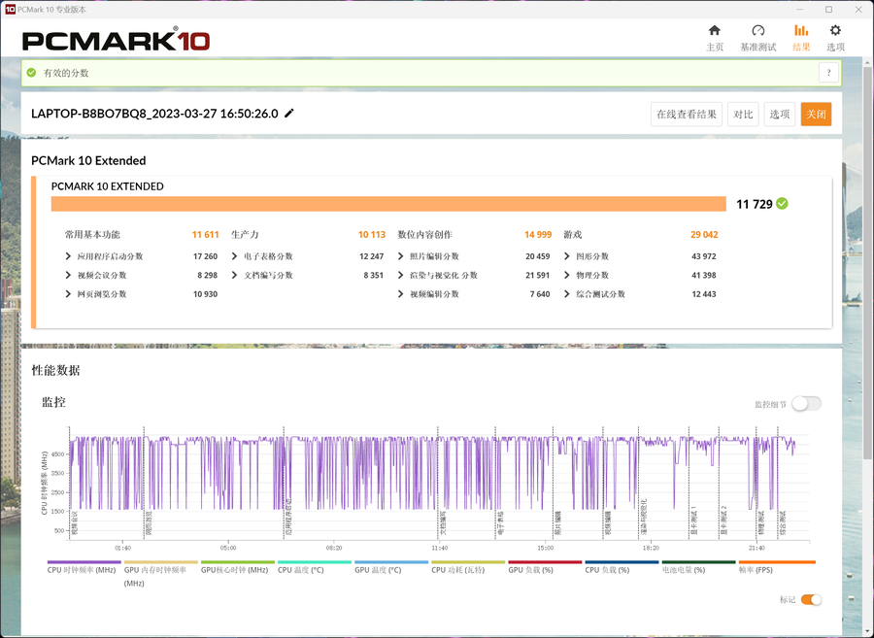Select GPU核心时钟 green legend swatch
The image size is (874, 638).
[x=238, y=562]
